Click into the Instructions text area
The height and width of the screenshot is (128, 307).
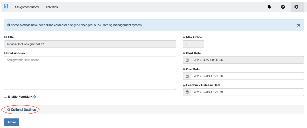(x=90, y=73)
